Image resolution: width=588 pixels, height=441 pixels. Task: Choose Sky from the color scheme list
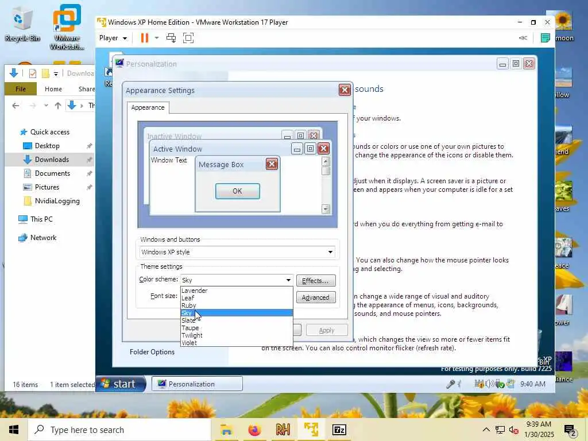[x=237, y=313]
